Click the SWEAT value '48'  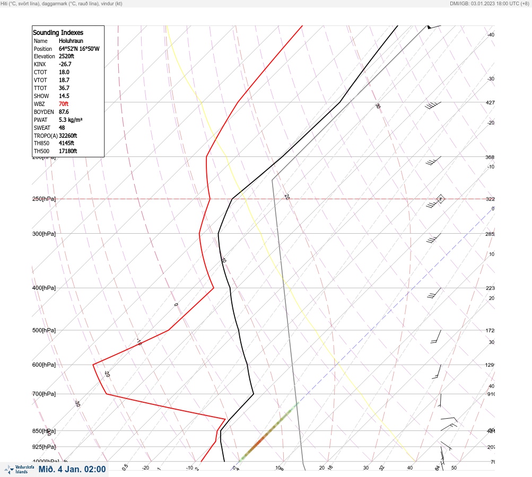pos(62,128)
